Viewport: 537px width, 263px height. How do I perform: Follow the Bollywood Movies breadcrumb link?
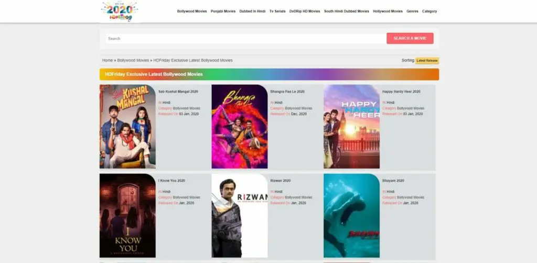pyautogui.click(x=133, y=60)
